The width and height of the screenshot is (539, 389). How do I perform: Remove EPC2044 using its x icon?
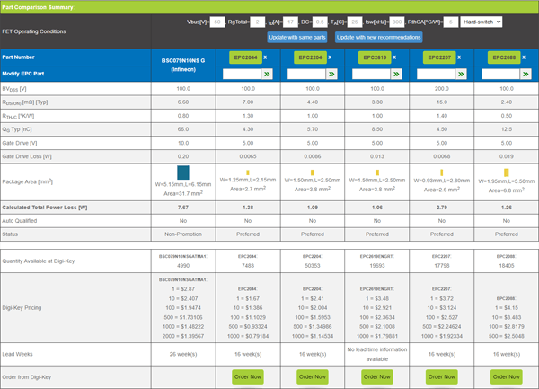point(266,57)
